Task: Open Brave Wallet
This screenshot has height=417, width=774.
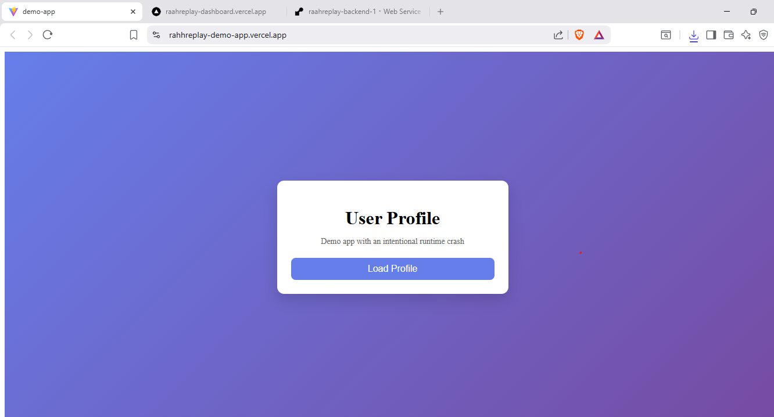Action: [x=729, y=35]
